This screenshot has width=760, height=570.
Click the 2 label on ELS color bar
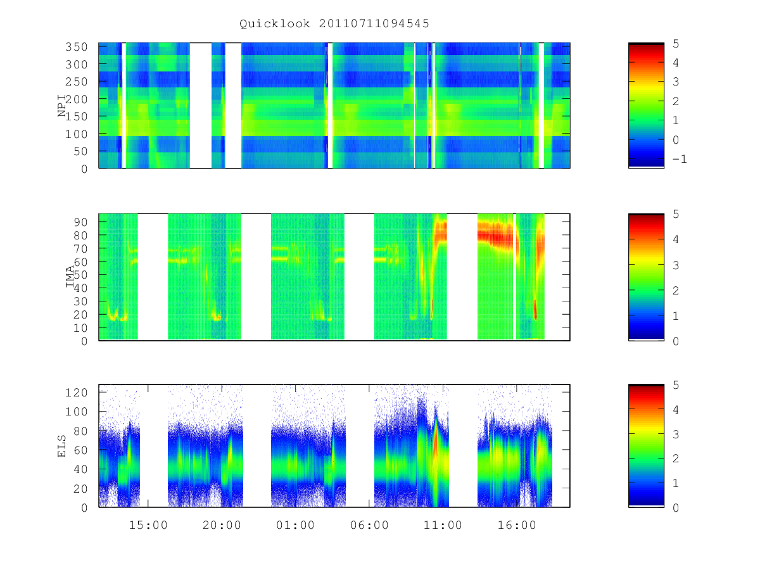[x=675, y=459]
